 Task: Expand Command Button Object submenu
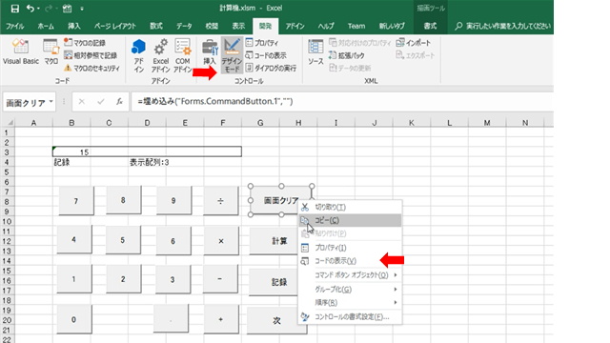point(351,275)
